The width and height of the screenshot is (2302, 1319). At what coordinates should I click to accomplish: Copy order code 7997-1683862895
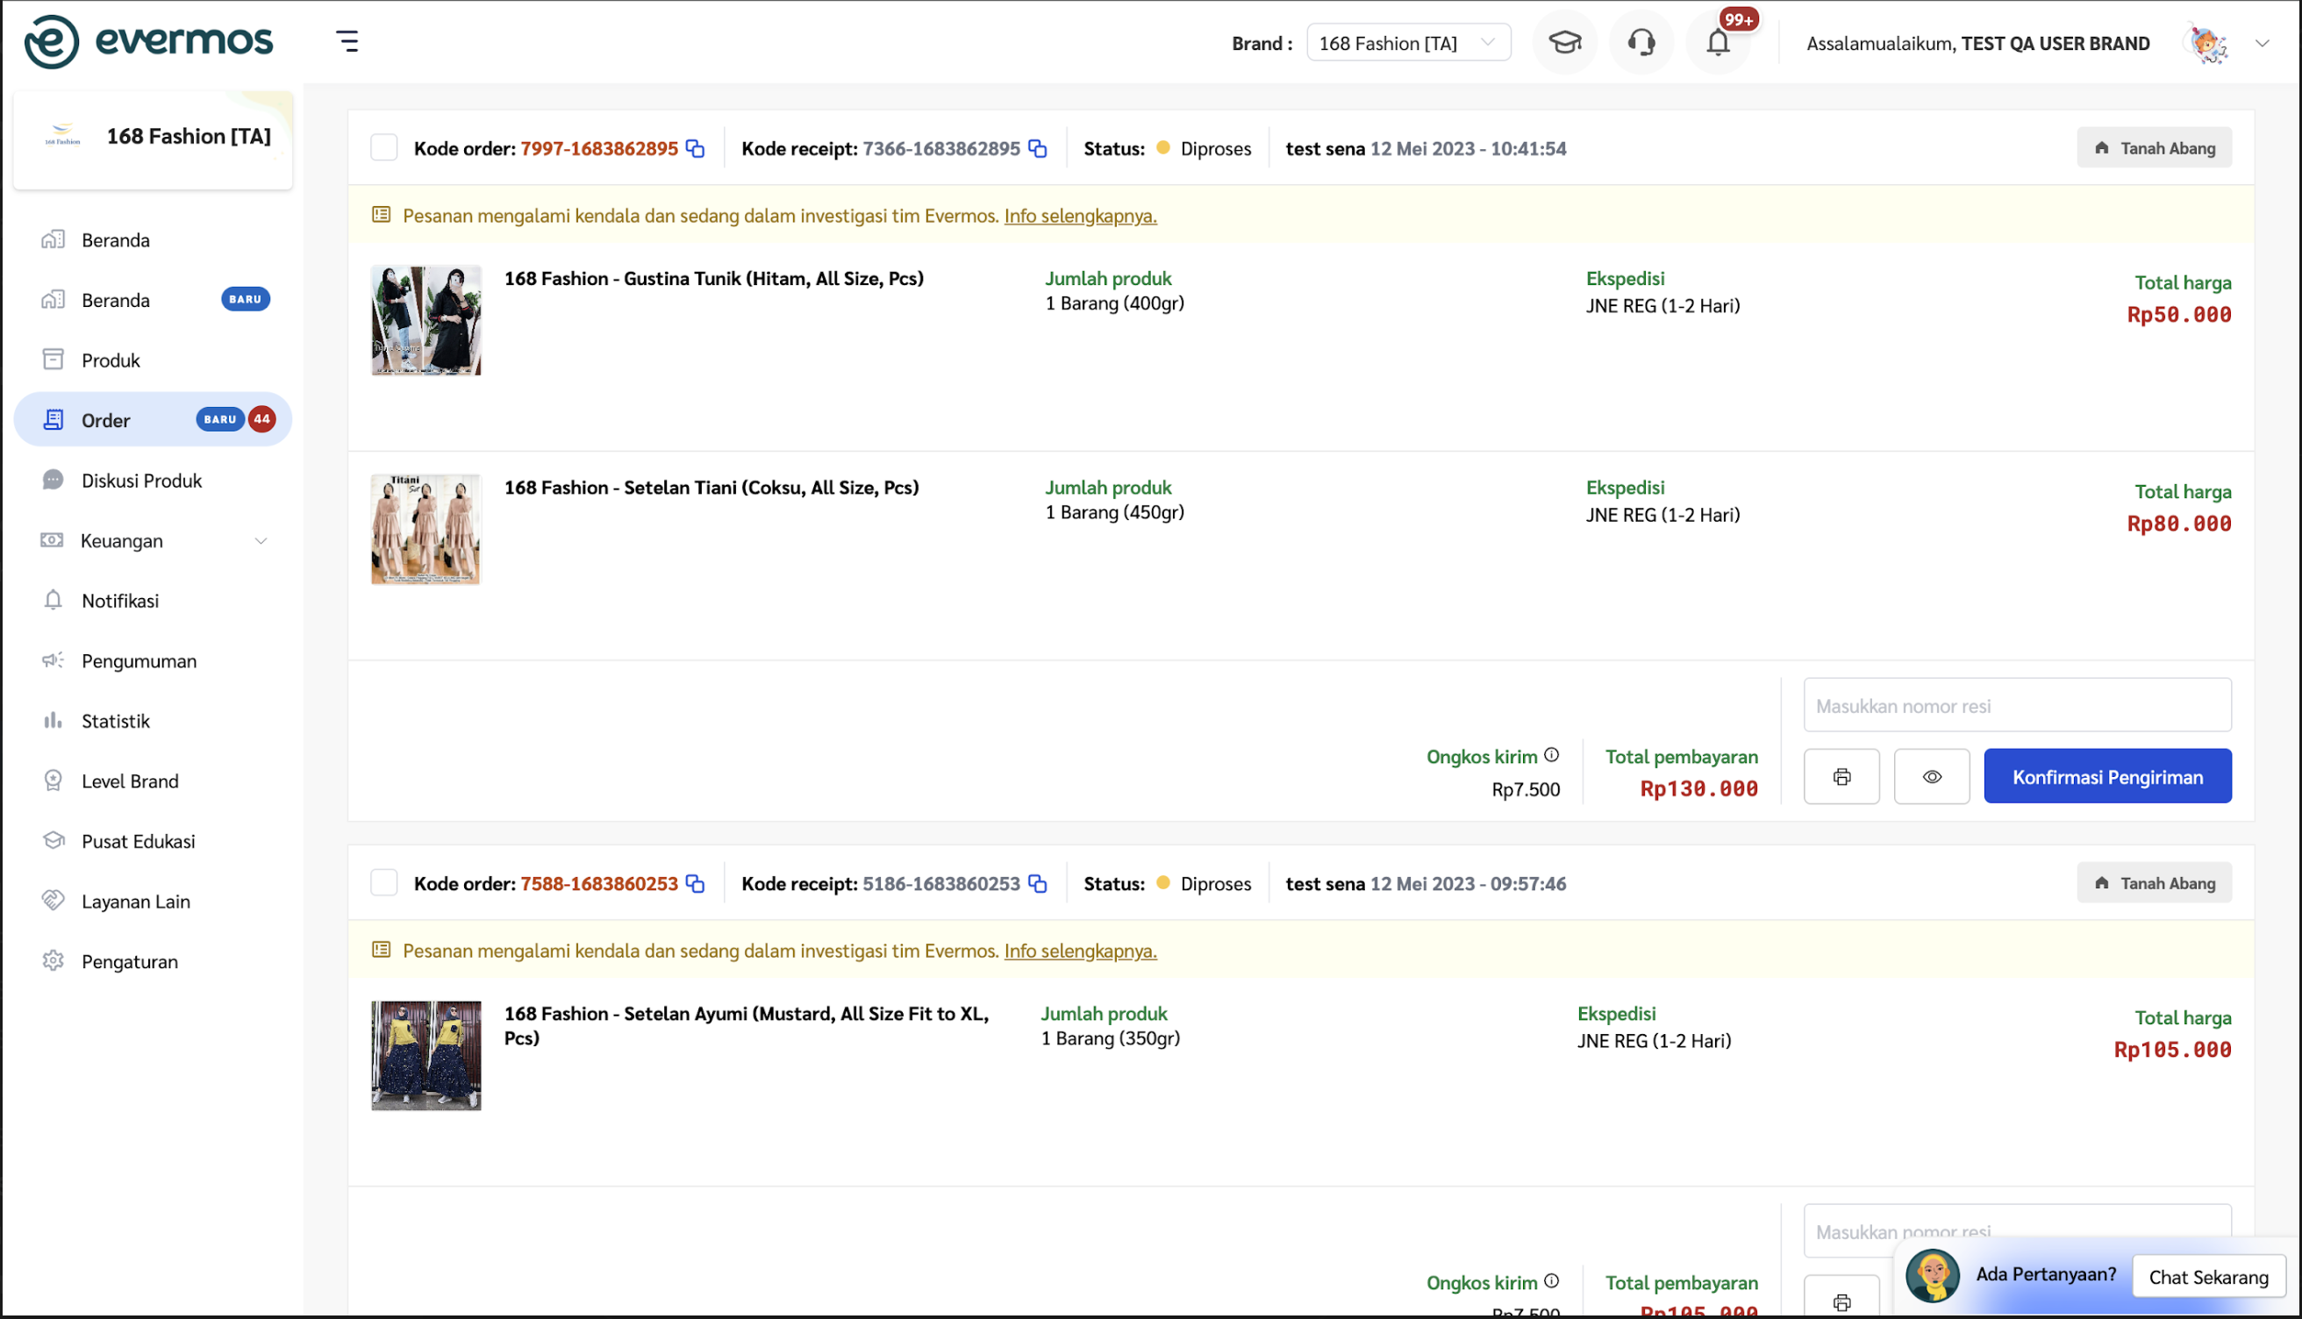(x=695, y=148)
